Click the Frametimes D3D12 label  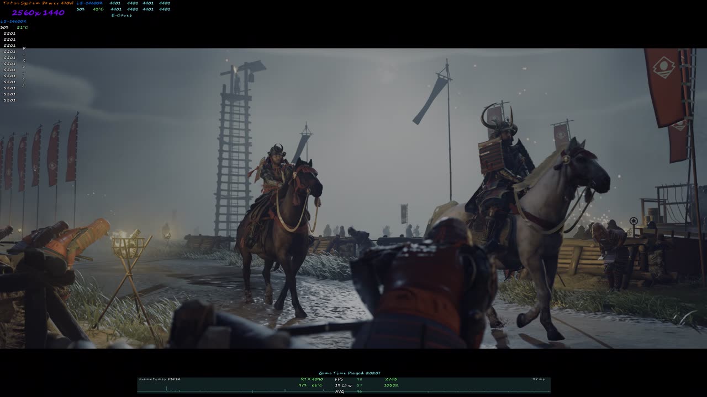[x=160, y=379]
